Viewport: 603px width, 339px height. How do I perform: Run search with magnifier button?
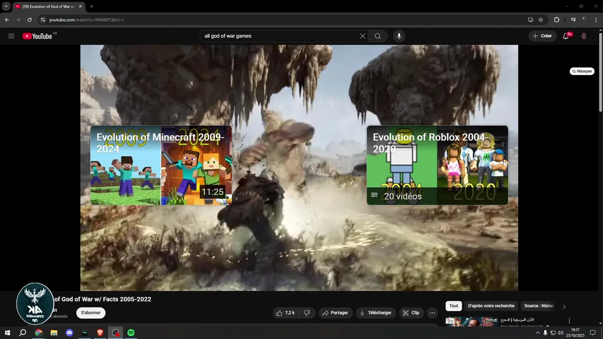pyautogui.click(x=378, y=36)
